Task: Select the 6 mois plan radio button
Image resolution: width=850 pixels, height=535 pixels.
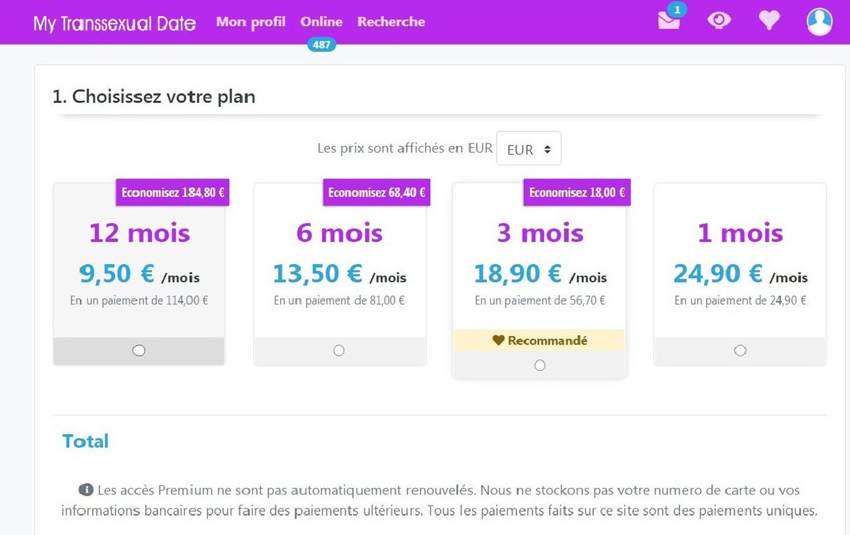Action: (339, 350)
